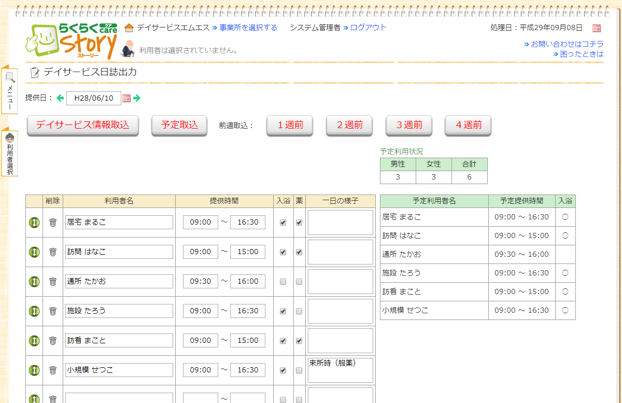
Task: Open the date picker icon beside 提供日
Action: tap(126, 98)
